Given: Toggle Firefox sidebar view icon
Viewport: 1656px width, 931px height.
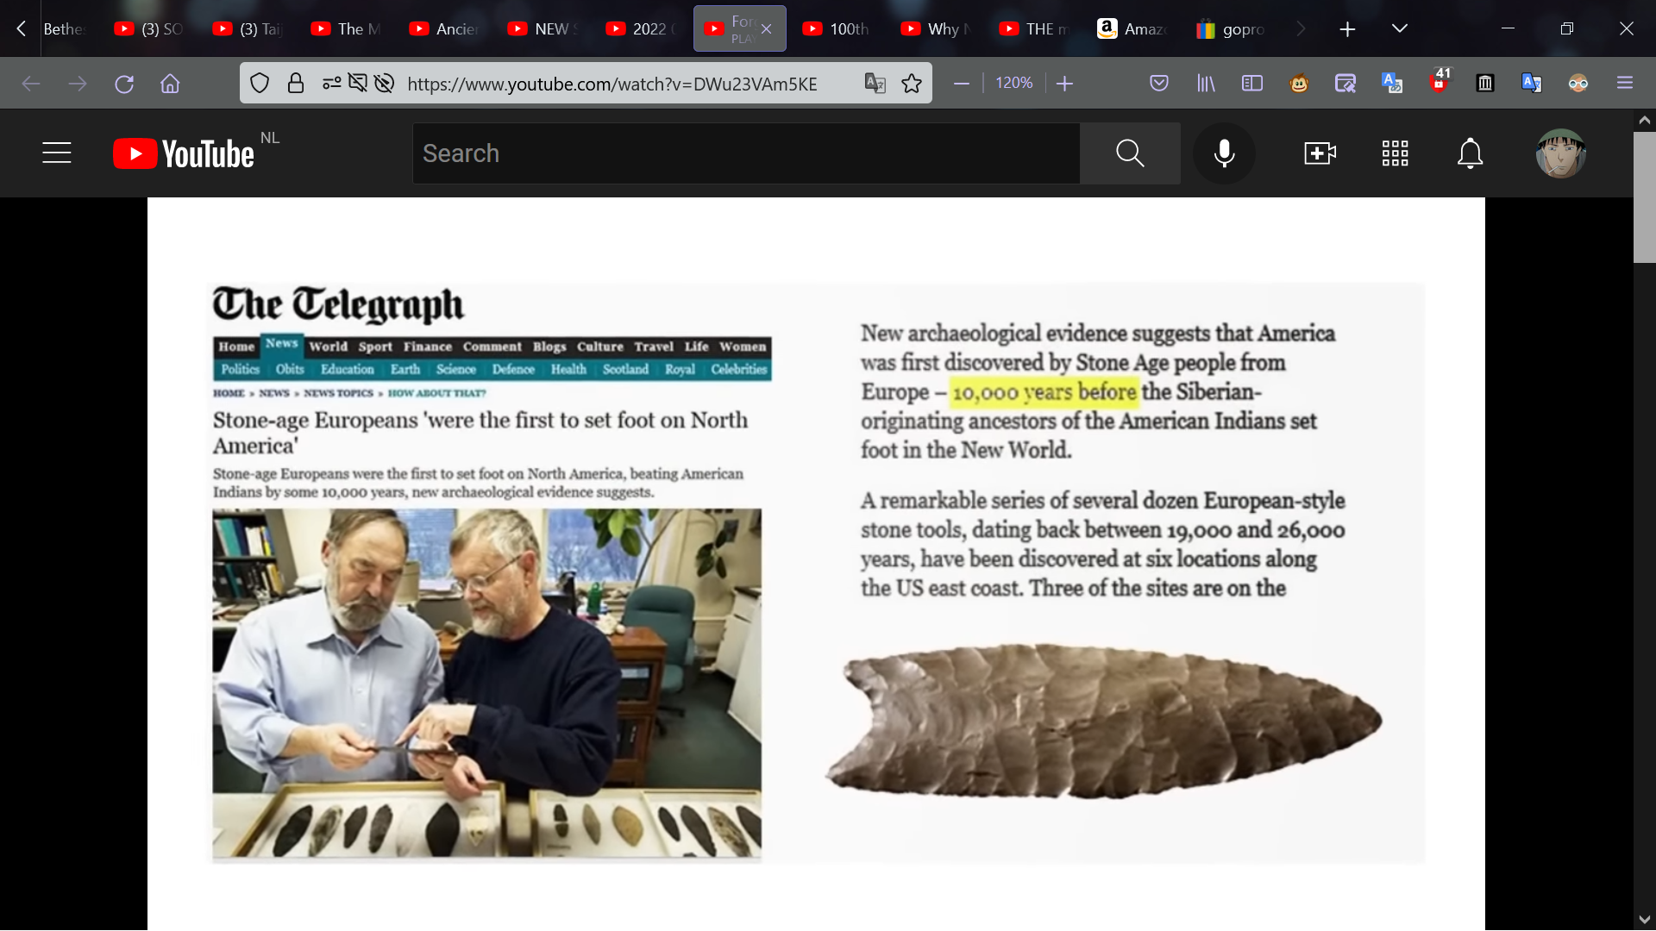Looking at the screenshot, I should click(x=1251, y=84).
